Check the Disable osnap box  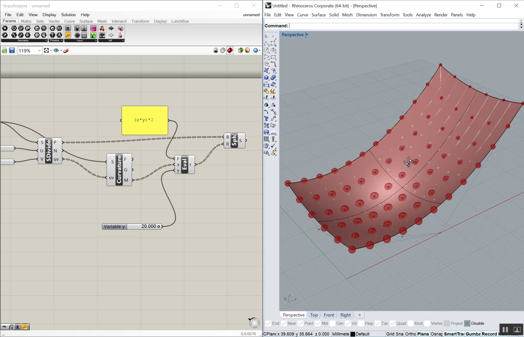point(467,324)
